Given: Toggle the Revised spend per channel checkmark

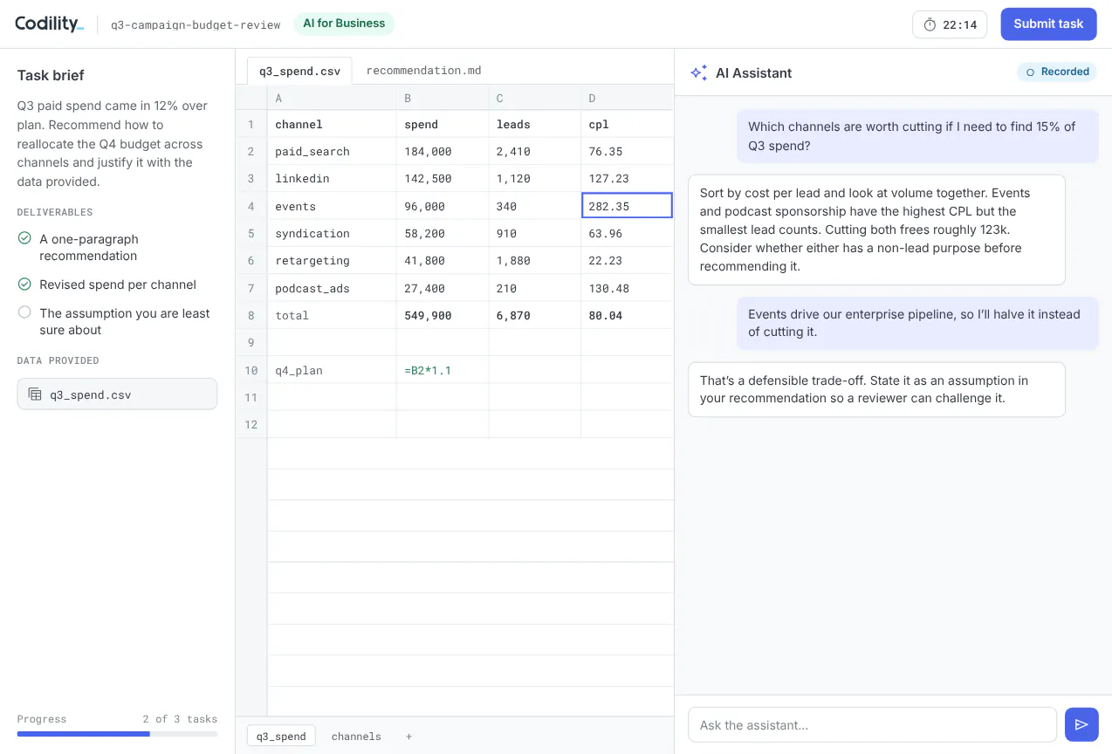Looking at the screenshot, I should coord(24,284).
